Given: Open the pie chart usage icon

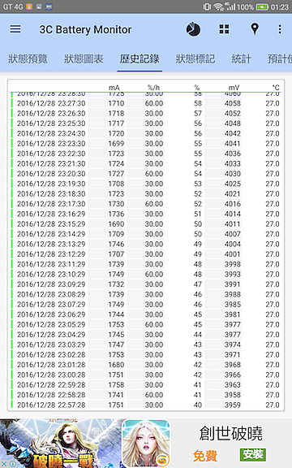Looking at the screenshot, I should 193,29.
